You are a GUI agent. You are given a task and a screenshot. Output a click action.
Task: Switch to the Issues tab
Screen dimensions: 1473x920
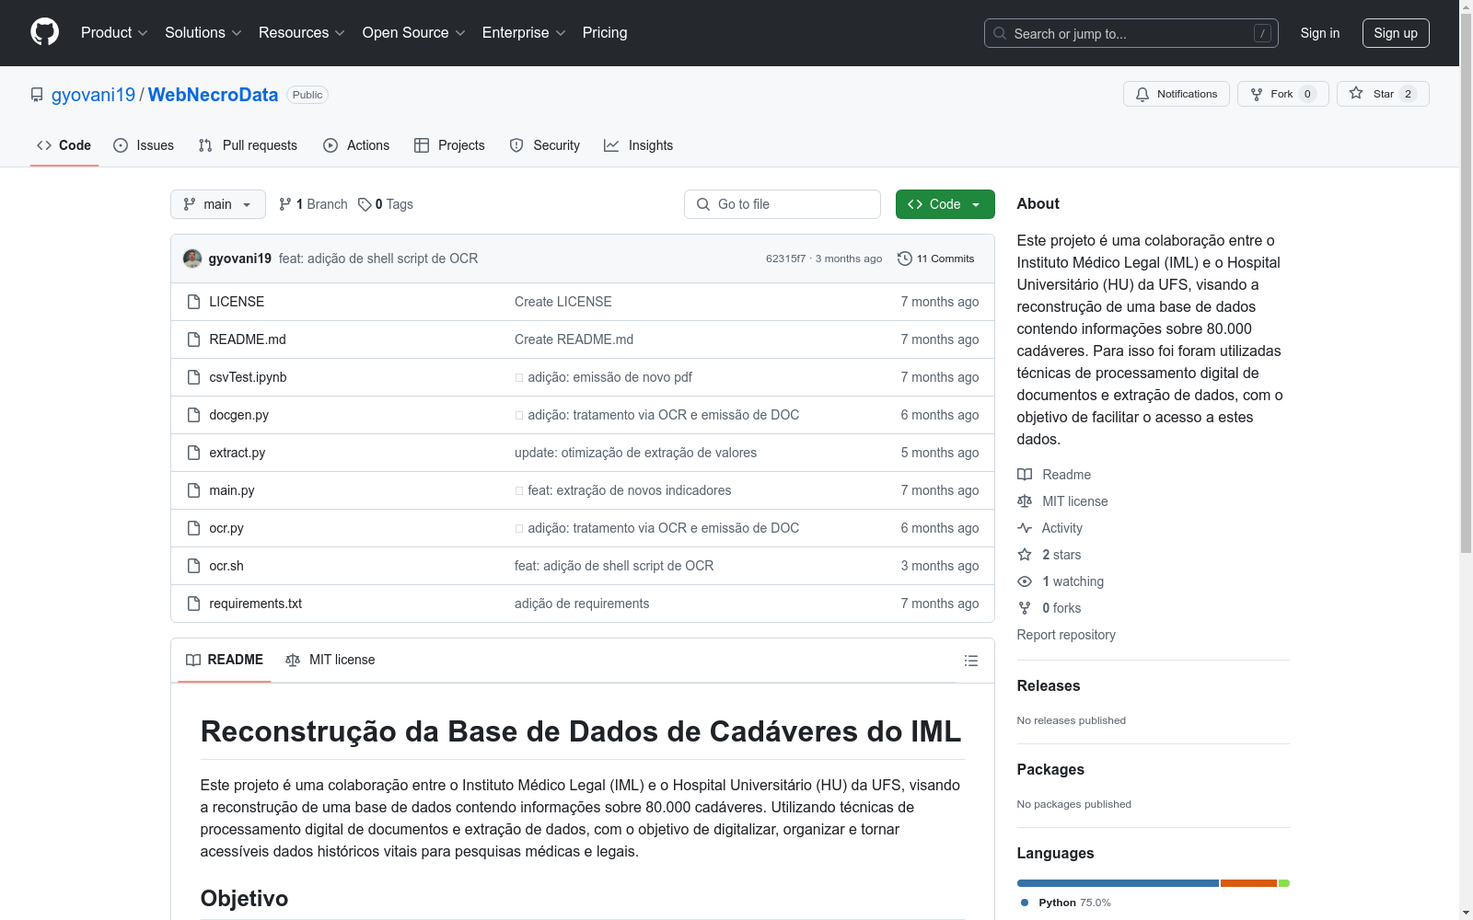(144, 145)
